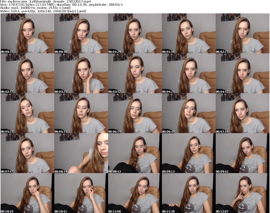Open the frame stamped 00:05:21

[27, 113]
